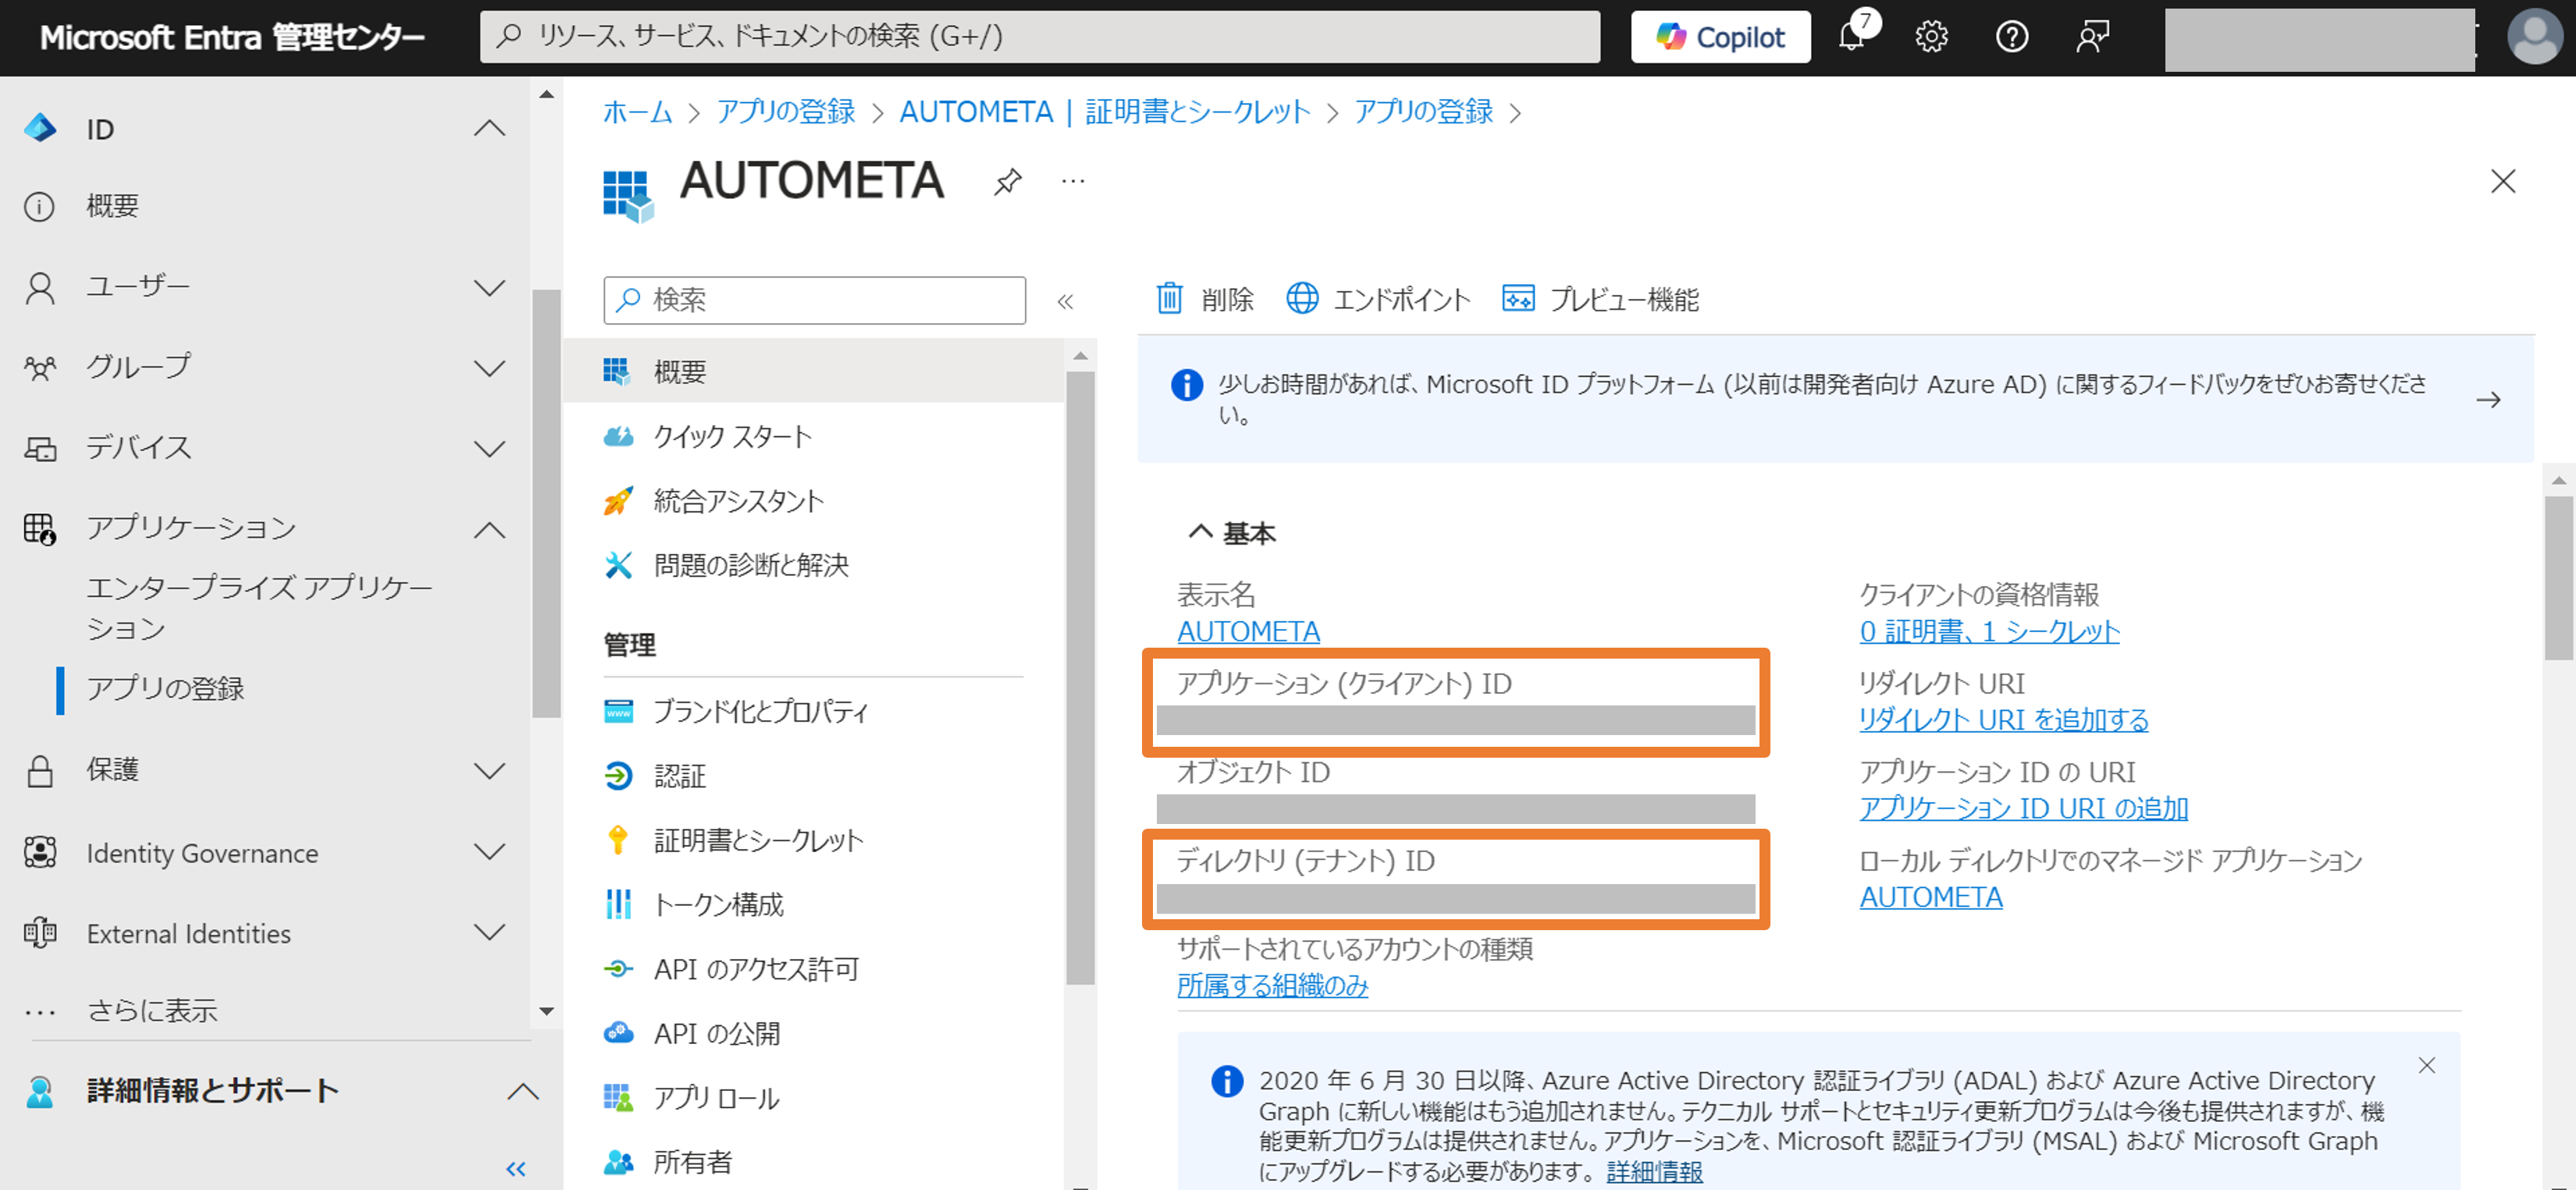Click the API のアクセス許可 icon
Screen dimensions: 2576x1190
coord(618,969)
